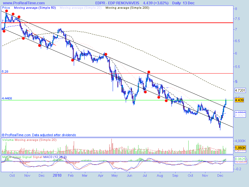Open the www.ProRealTime.com header link
Image resolution: width=249 pixels, height=187 pixels.
pyautogui.click(x=24, y=3)
